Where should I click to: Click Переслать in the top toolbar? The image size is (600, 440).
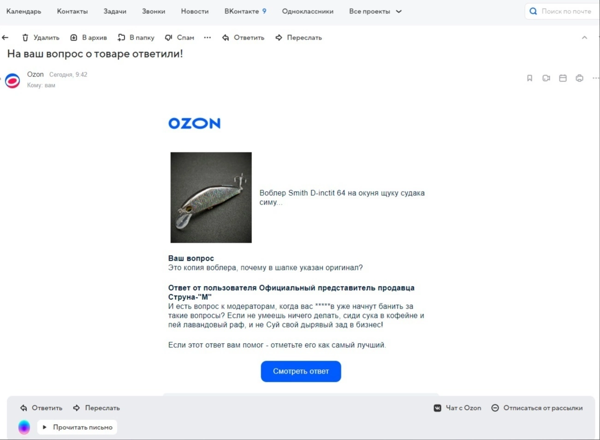pyautogui.click(x=298, y=38)
